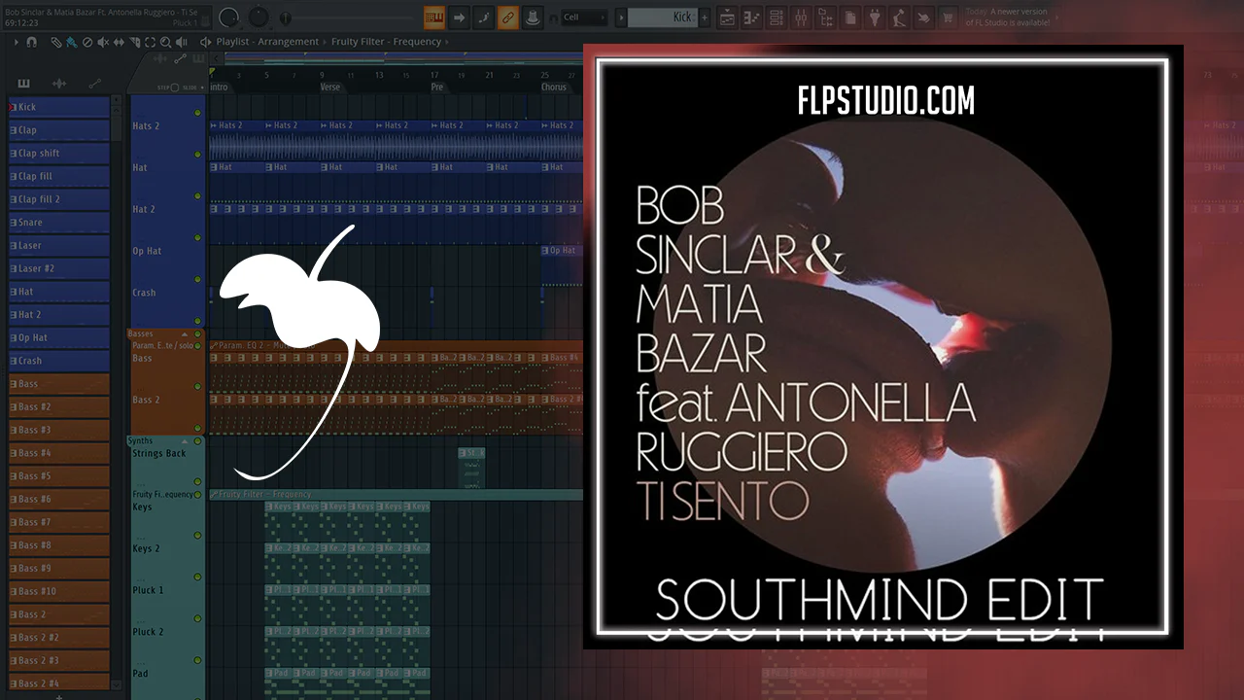
Task: Click the microphone recording icon
Action: 898,17
